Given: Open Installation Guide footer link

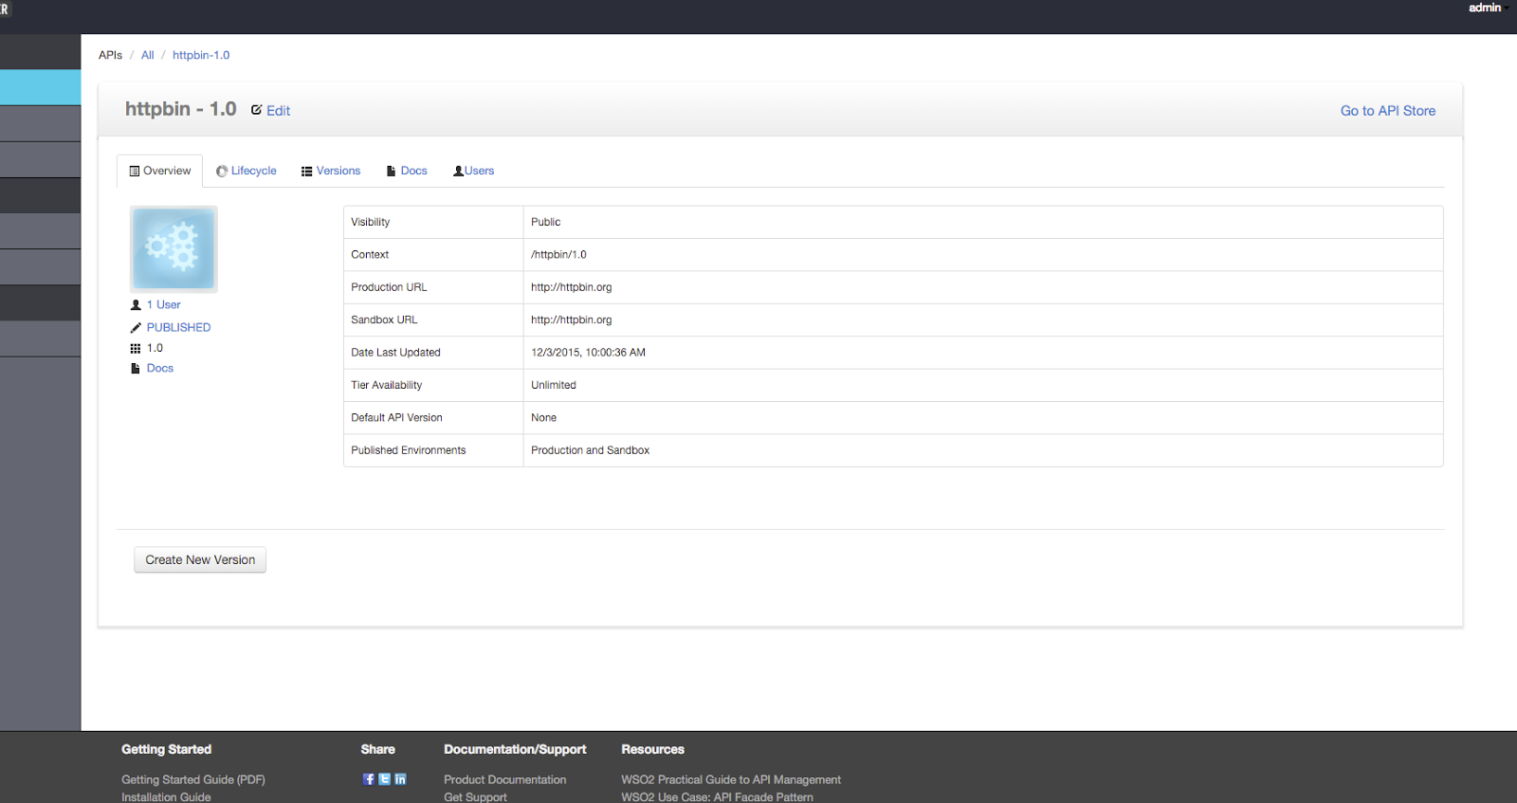Looking at the screenshot, I should (x=166, y=796).
